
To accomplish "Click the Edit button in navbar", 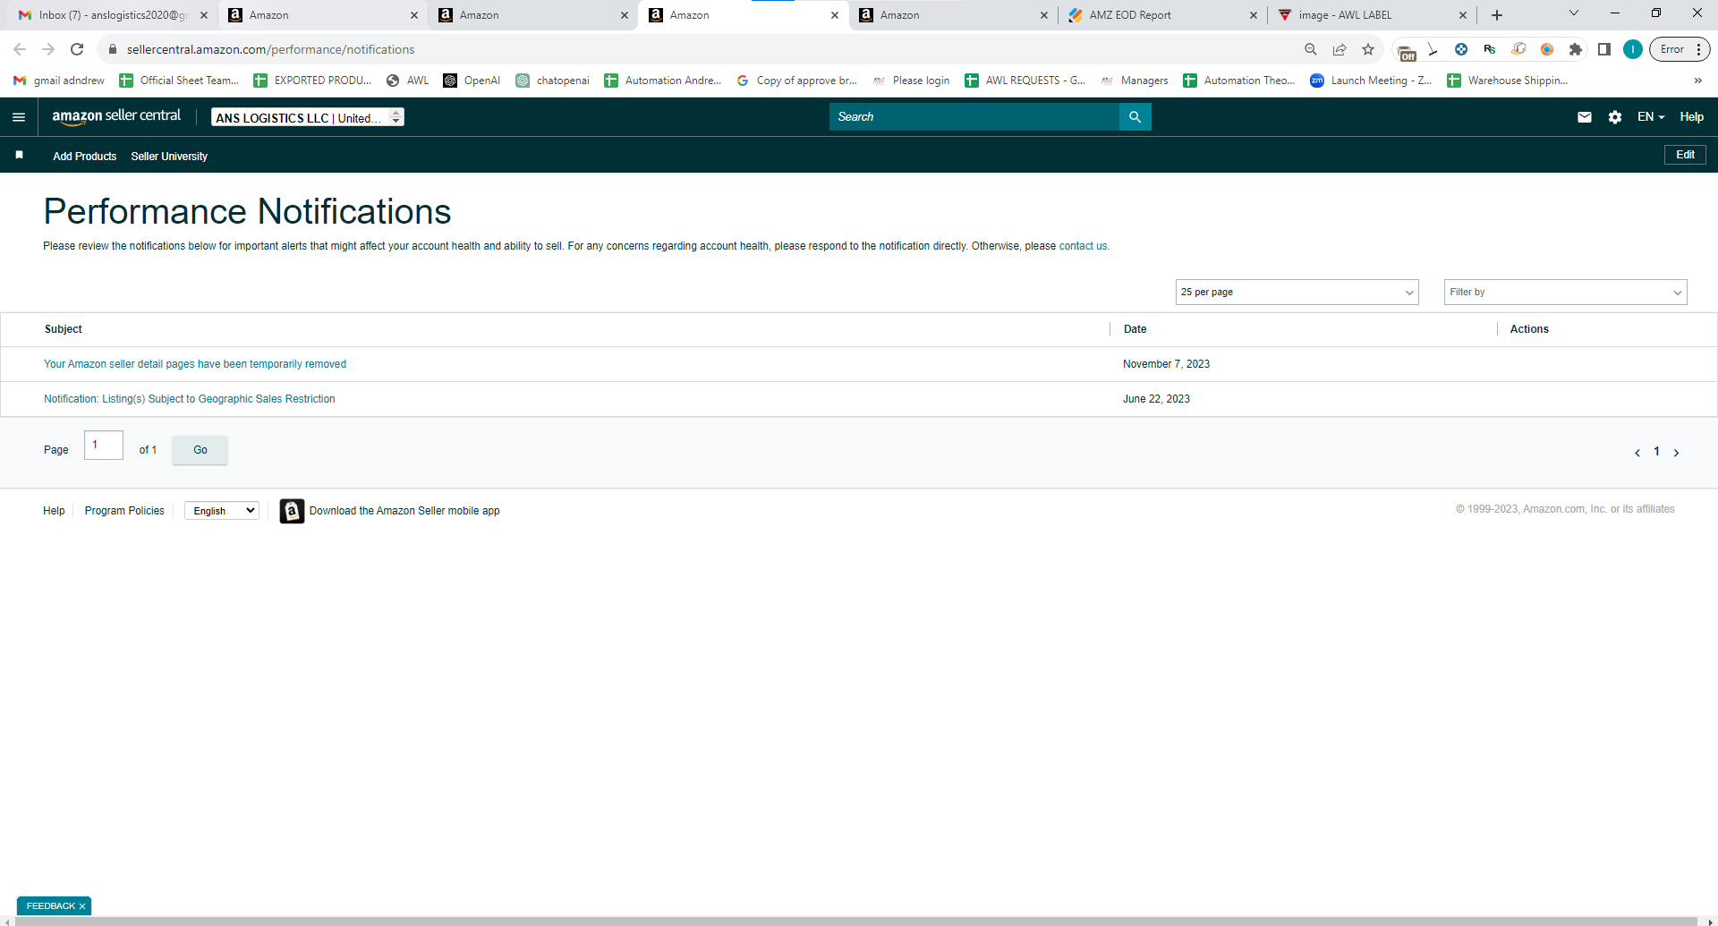I will (x=1685, y=155).
